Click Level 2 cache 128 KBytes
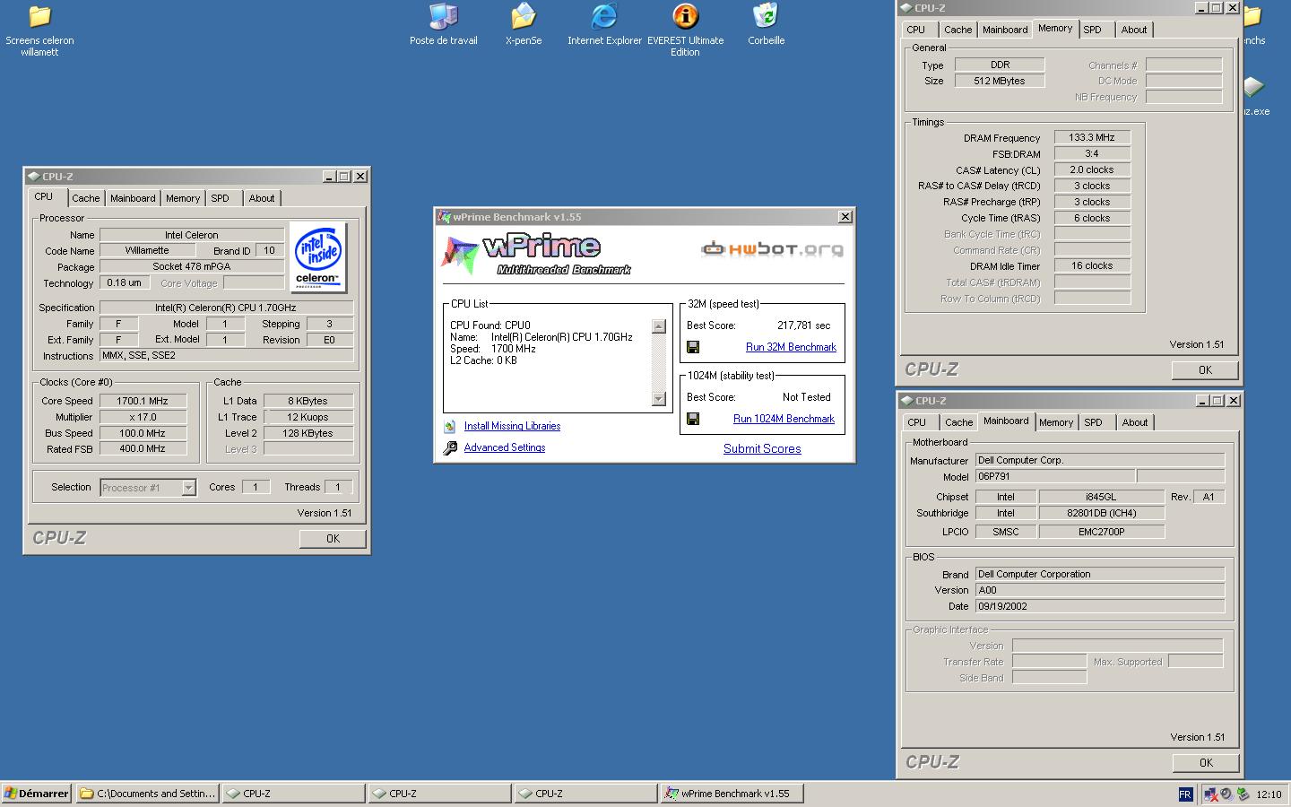Viewport: 1291px width, 807px height. pyautogui.click(x=308, y=434)
